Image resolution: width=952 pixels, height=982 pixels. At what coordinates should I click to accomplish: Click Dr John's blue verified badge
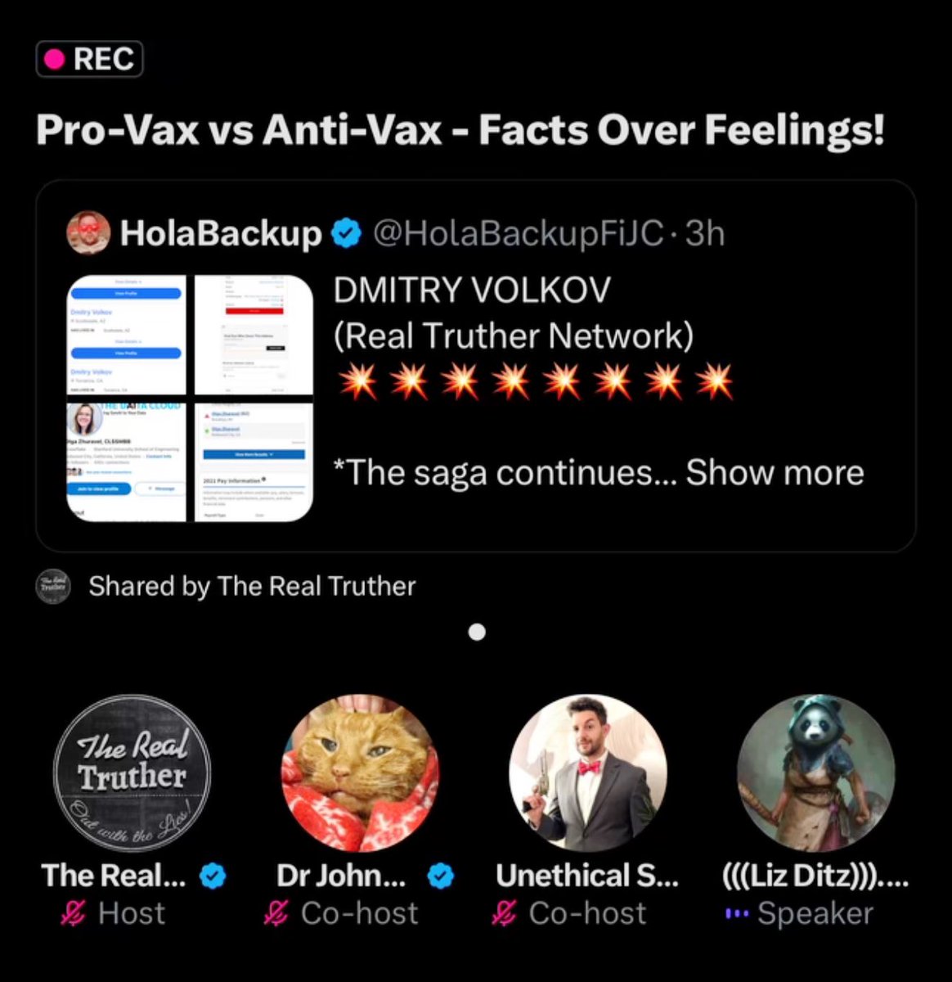click(x=441, y=876)
